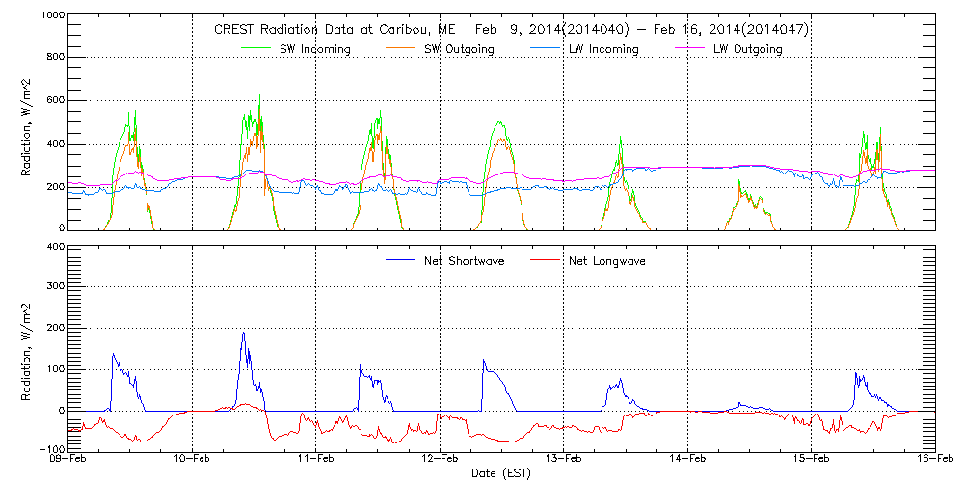Select the 09-Feb tick label

[68, 460]
